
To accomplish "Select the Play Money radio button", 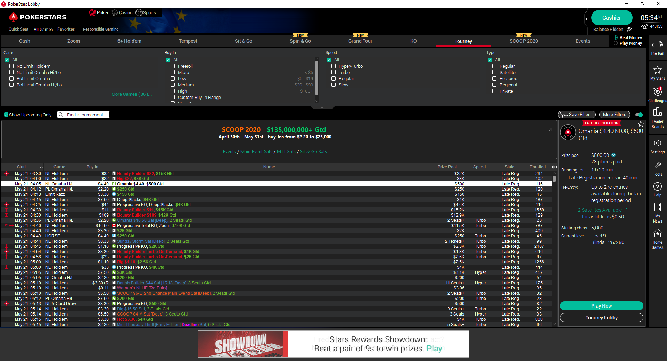I will (616, 43).
